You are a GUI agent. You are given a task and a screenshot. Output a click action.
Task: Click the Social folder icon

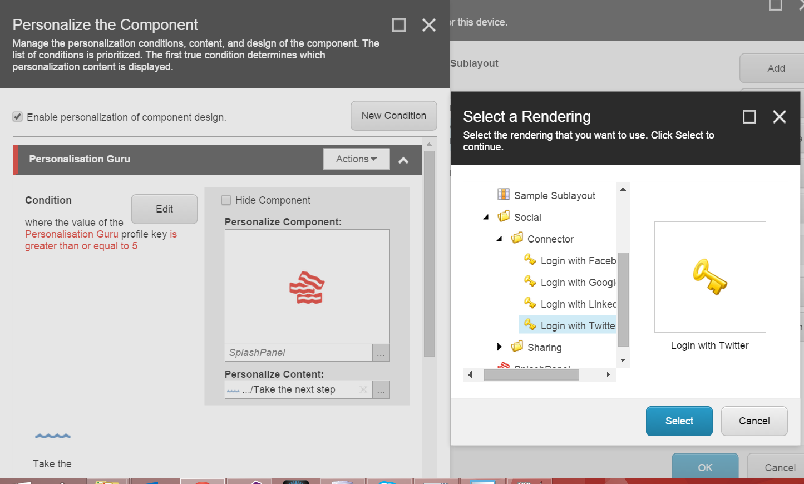tap(504, 216)
